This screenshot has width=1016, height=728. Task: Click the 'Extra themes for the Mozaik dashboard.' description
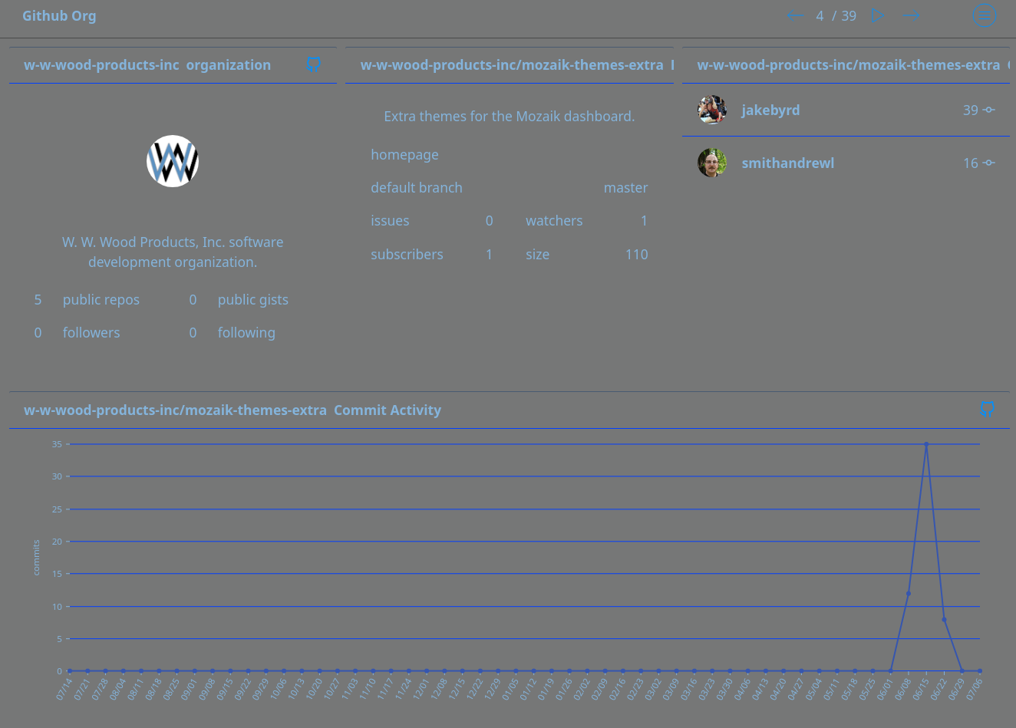pyautogui.click(x=510, y=117)
